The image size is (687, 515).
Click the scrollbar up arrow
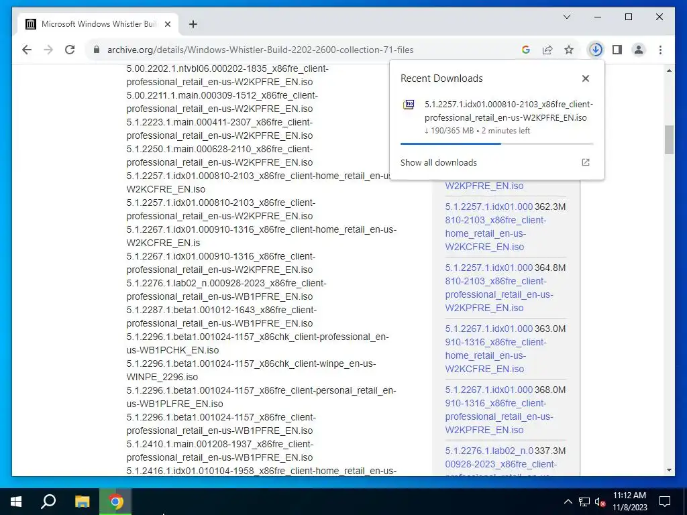[x=669, y=70]
